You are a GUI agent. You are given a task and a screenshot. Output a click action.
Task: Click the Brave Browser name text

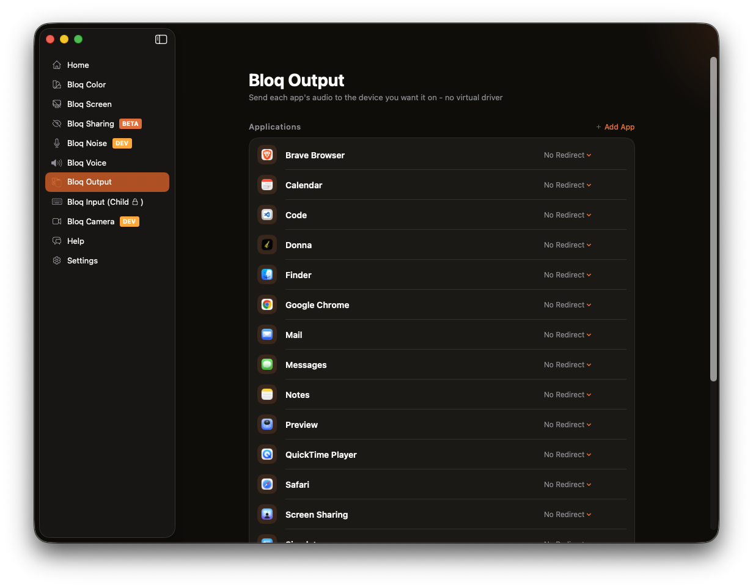point(315,155)
